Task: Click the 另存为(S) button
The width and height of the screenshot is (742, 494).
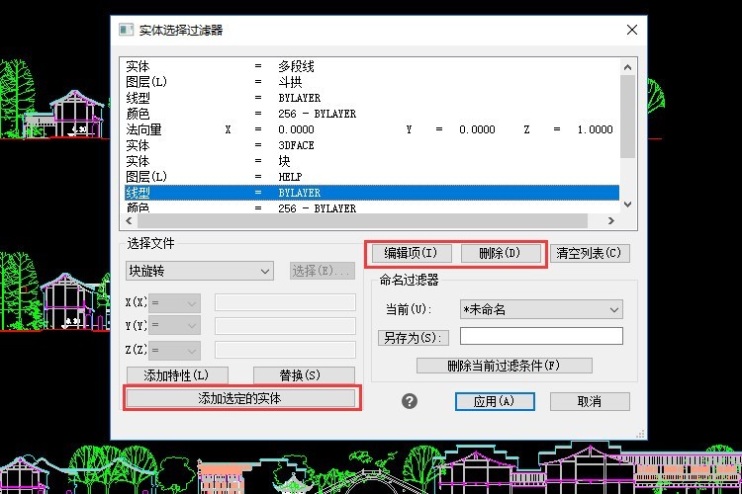Action: click(x=414, y=338)
